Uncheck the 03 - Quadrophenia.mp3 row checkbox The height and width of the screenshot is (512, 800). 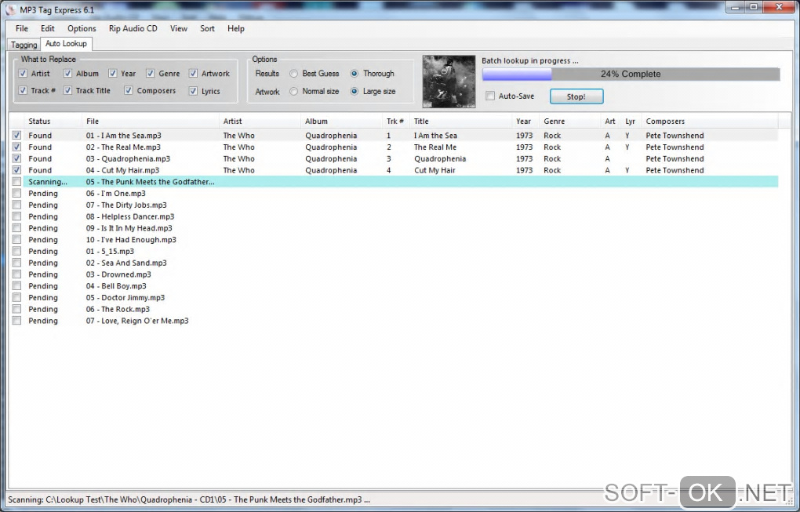[16, 158]
